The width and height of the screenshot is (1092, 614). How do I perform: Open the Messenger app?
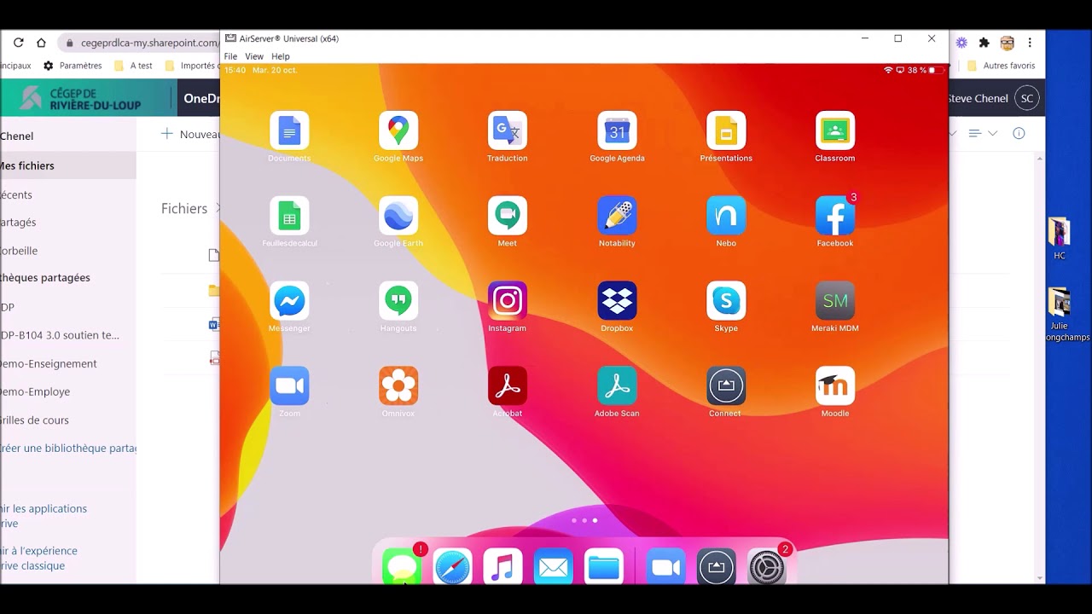[x=289, y=301]
